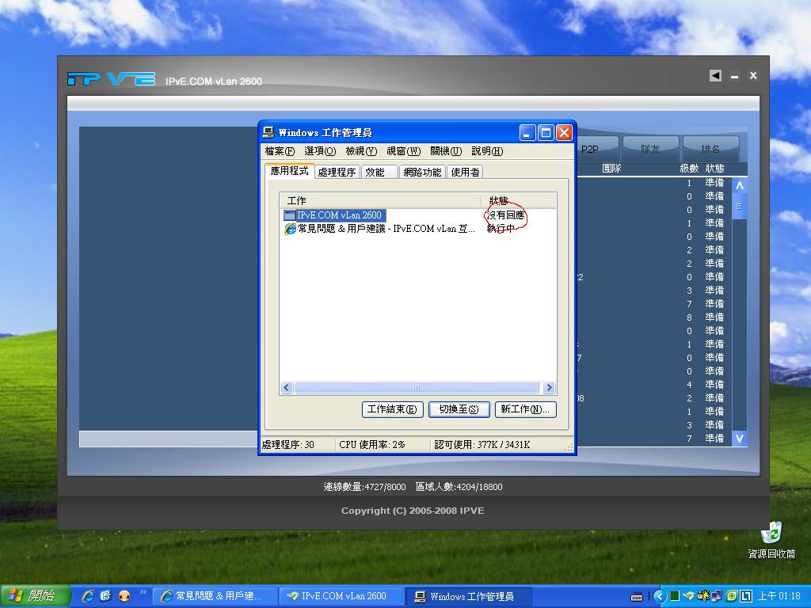Click the task list right scroll arrow
The width and height of the screenshot is (811, 608).
(x=550, y=387)
